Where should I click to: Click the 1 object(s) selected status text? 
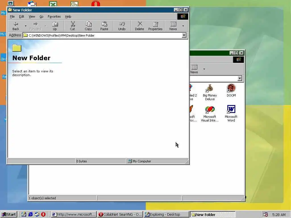tap(43, 198)
